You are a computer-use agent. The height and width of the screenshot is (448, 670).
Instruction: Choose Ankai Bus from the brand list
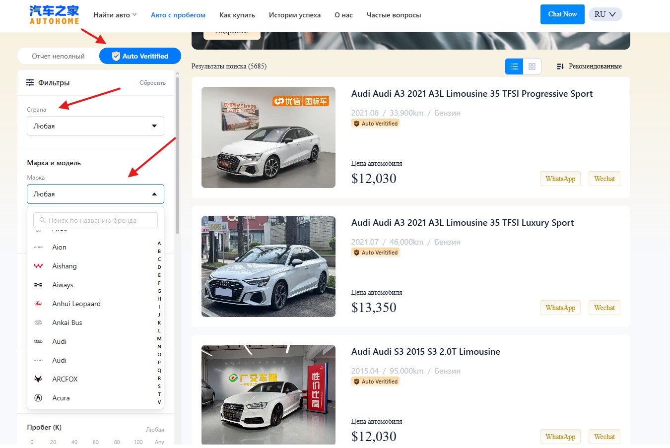(94, 322)
